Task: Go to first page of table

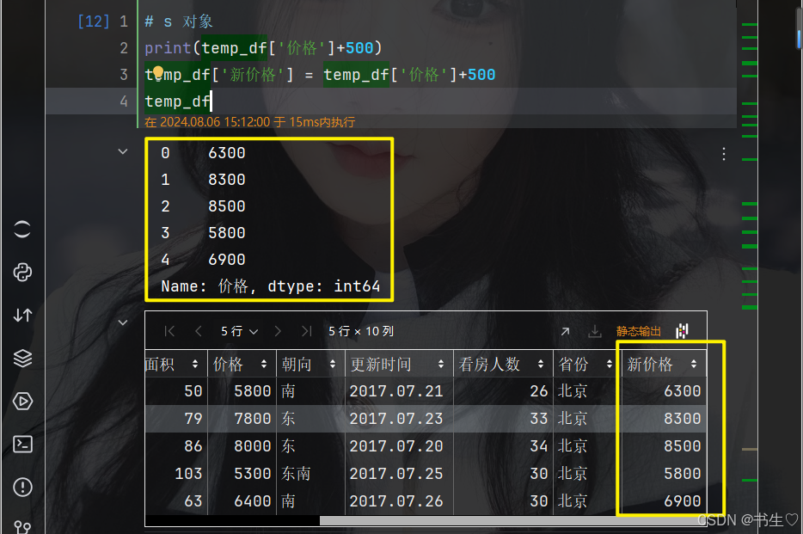Action: 169,331
